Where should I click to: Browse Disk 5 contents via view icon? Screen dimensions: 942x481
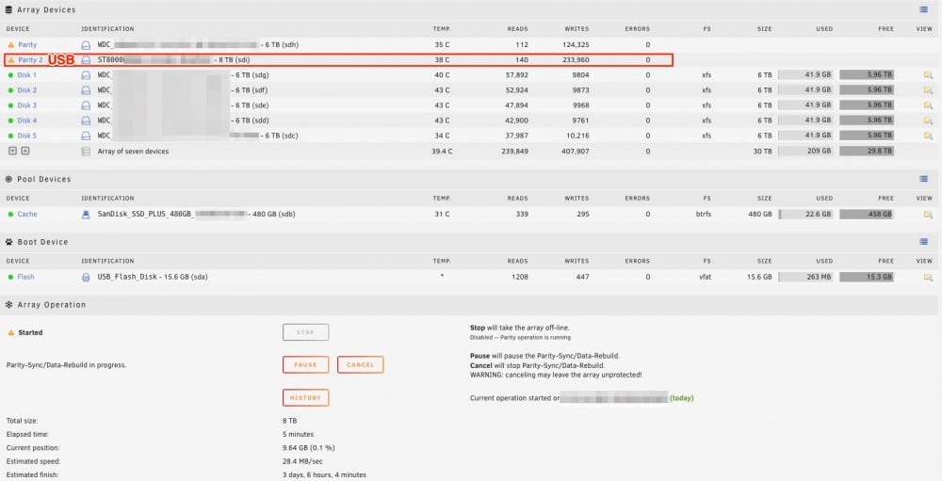click(x=928, y=136)
